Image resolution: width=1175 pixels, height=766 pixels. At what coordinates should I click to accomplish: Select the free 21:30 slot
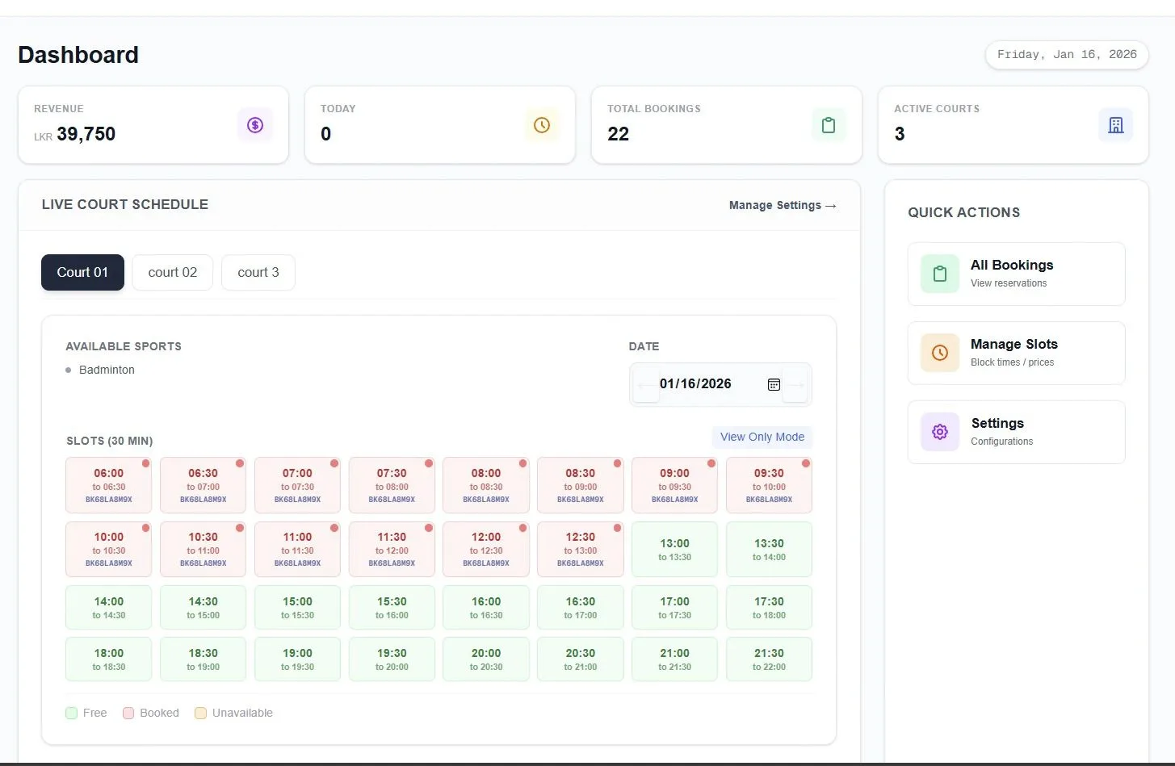point(769,659)
